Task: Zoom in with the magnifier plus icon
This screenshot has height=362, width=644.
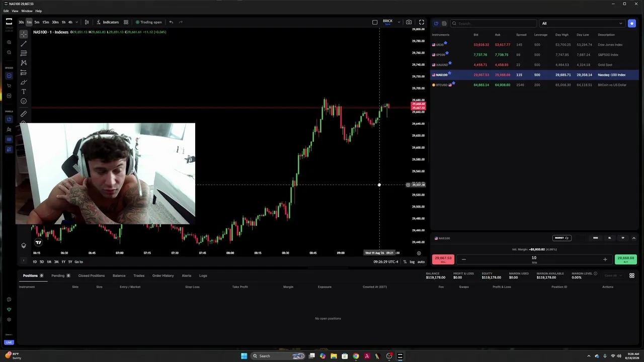Action: click(x=9, y=42)
